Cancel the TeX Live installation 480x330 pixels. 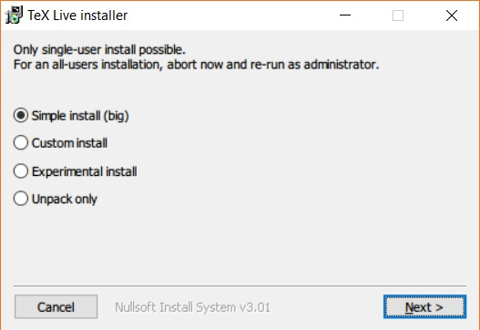coord(56,306)
